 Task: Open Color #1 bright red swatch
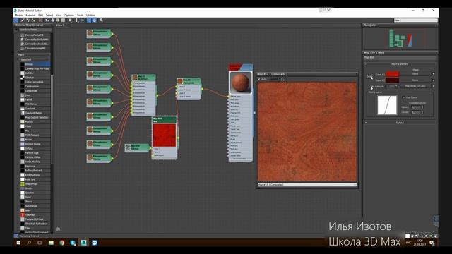coord(393,74)
